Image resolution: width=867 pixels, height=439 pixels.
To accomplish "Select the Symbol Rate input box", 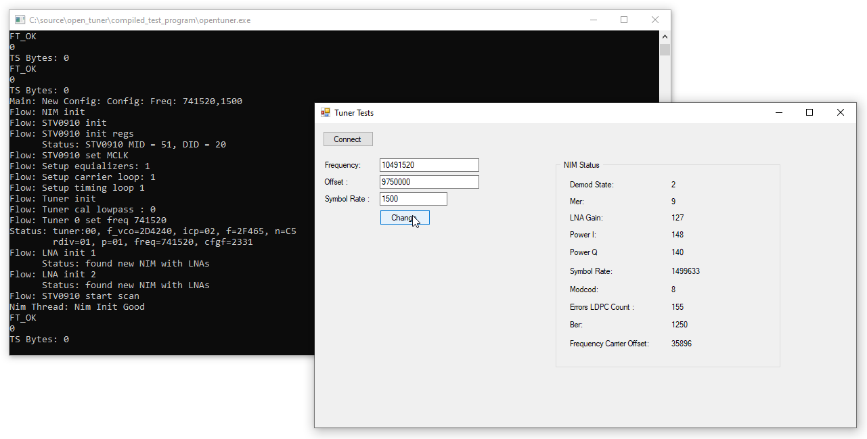I will point(413,199).
